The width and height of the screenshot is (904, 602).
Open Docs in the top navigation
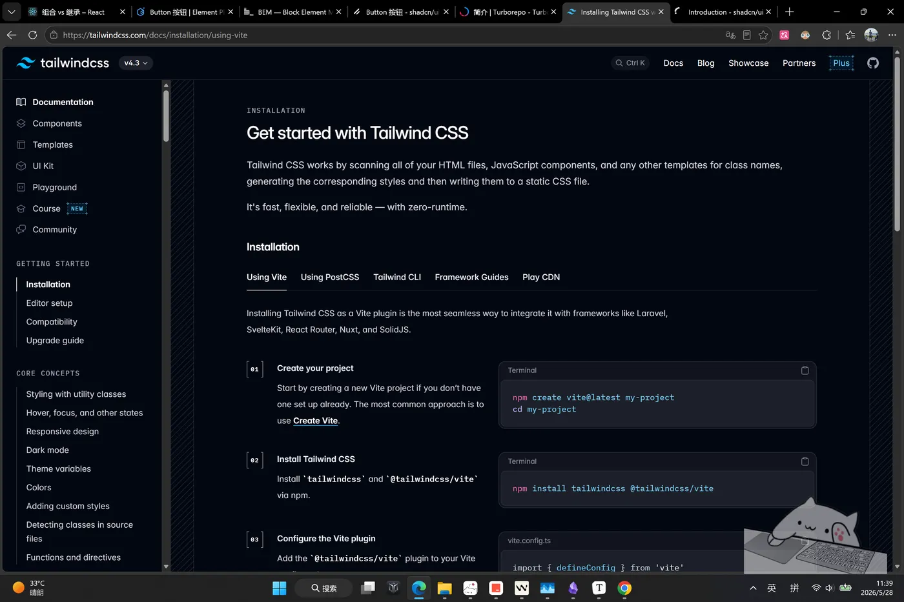tap(673, 63)
